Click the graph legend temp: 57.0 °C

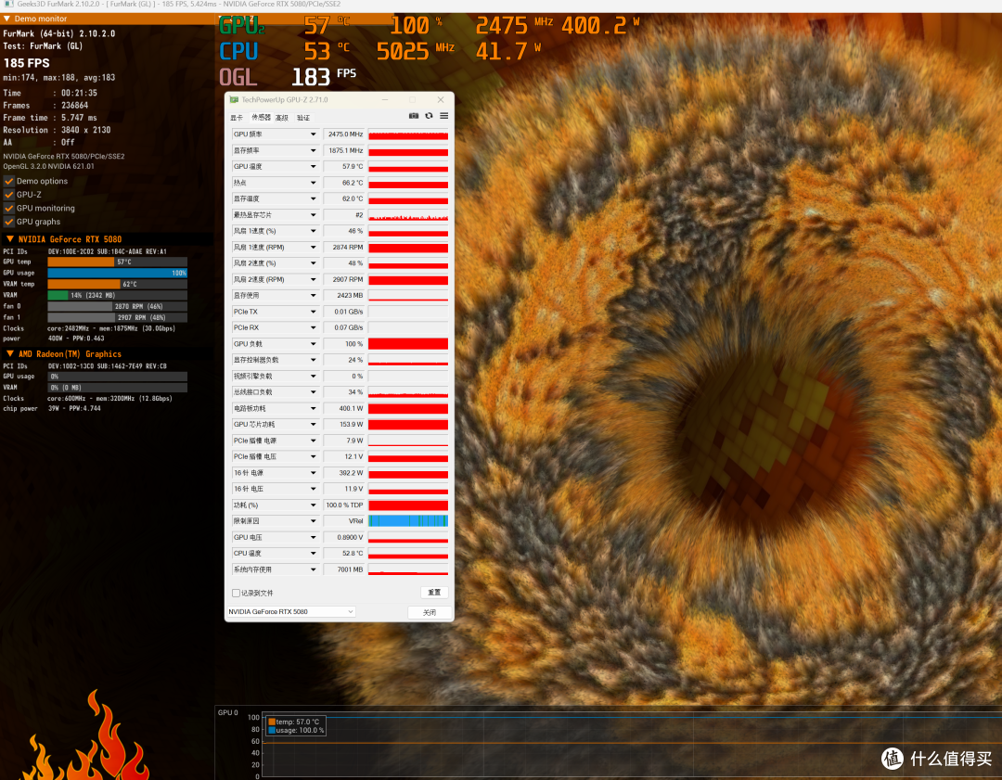[x=295, y=722]
